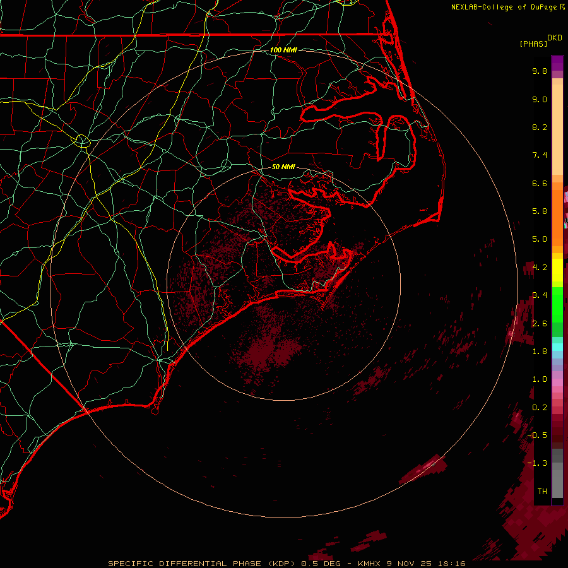Click the bright green segment of the color bar
The image size is (568, 568).
point(557,304)
